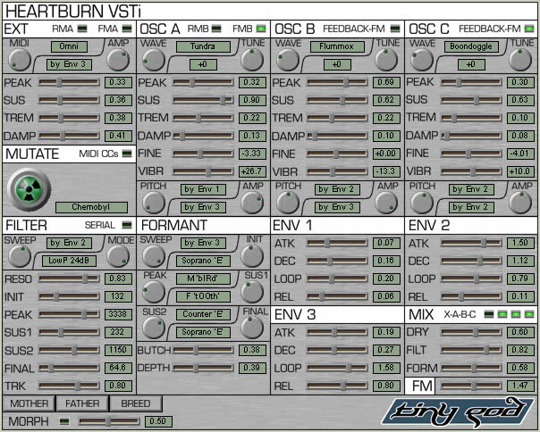Adjust the OSC A PITCH knob
Viewport: 540px width, 432px height.
coord(154,203)
